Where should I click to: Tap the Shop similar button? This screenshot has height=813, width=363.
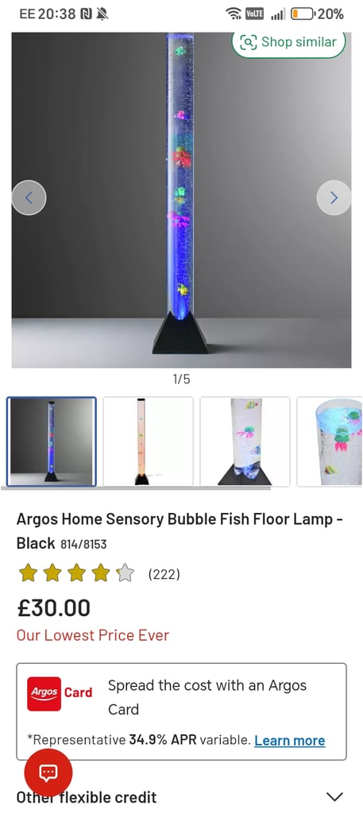[288, 43]
